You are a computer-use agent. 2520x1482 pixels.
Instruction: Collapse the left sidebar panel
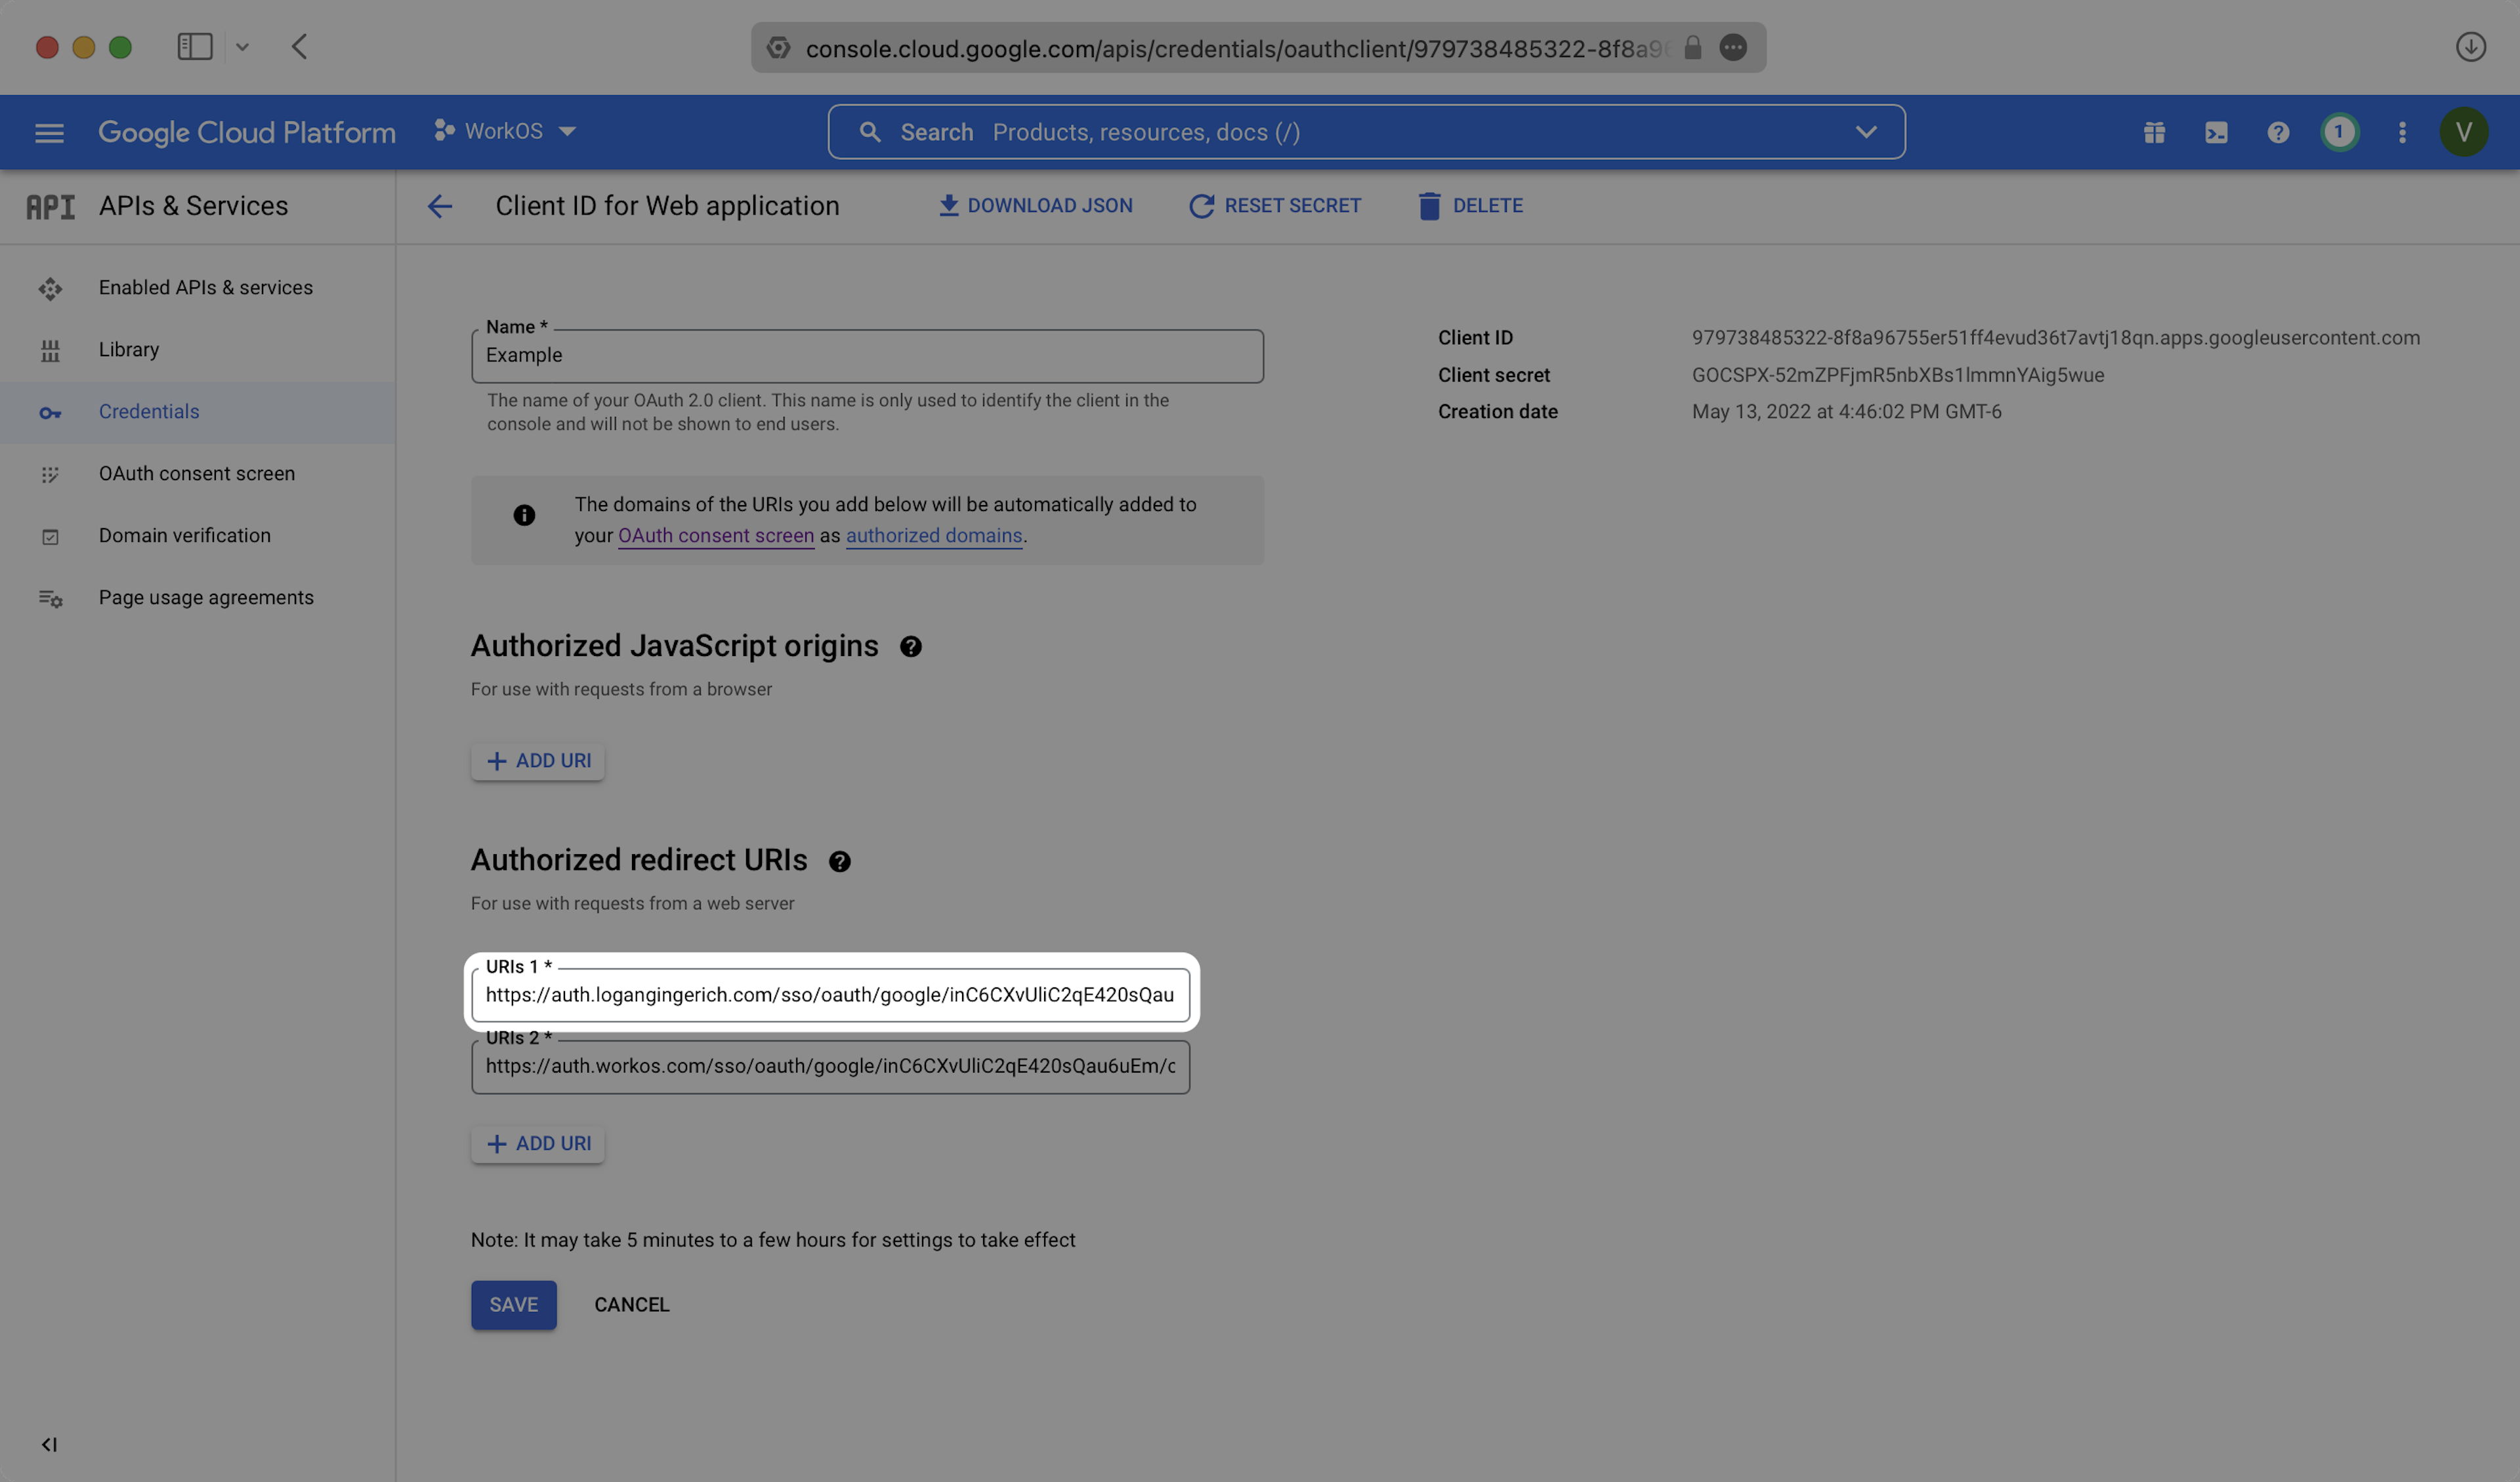(49, 1444)
